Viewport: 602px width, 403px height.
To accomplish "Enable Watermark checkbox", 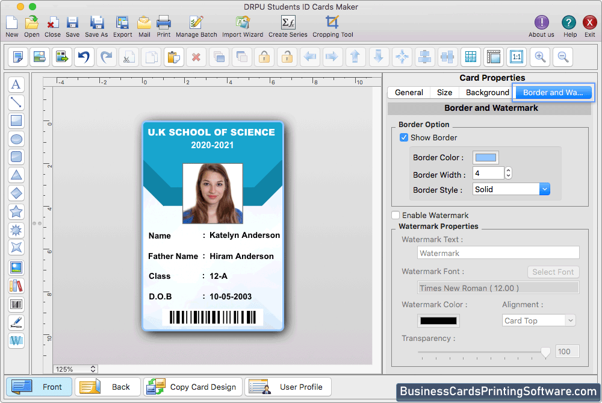I will click(x=396, y=215).
